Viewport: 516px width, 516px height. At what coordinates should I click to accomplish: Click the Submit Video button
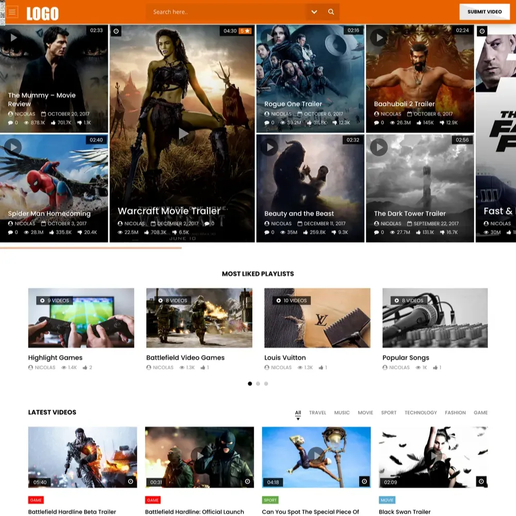tap(485, 12)
